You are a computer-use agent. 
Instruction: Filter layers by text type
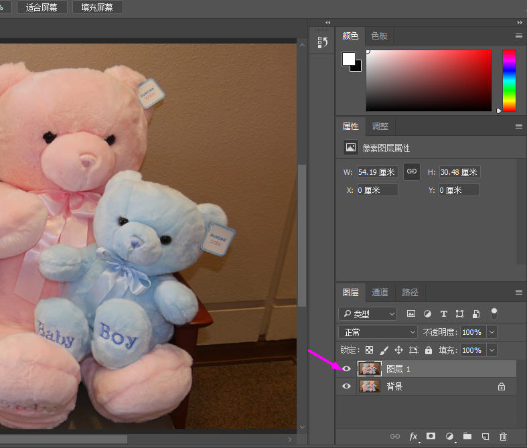click(x=443, y=313)
